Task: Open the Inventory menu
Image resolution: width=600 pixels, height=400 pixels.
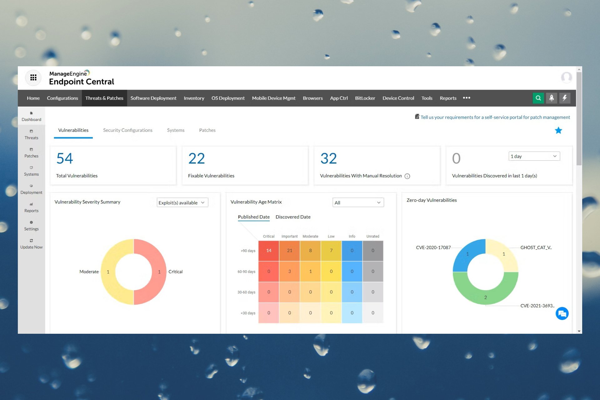Action: [194, 98]
